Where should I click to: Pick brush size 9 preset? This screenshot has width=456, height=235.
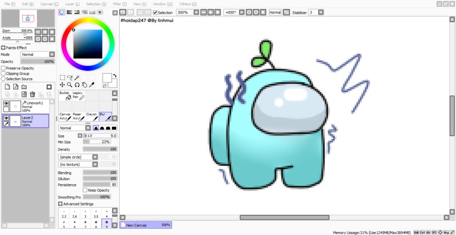click(x=107, y=224)
